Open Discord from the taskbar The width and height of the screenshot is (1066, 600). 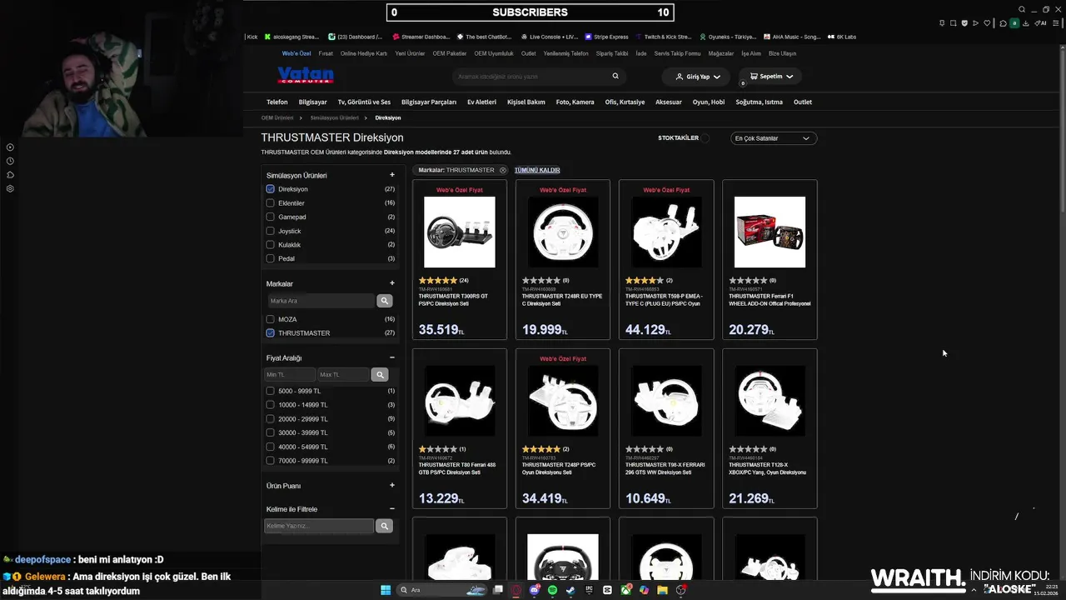point(534,590)
